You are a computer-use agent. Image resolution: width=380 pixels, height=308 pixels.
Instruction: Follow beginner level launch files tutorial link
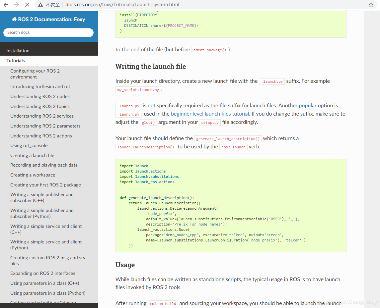pyautogui.click(x=210, y=114)
